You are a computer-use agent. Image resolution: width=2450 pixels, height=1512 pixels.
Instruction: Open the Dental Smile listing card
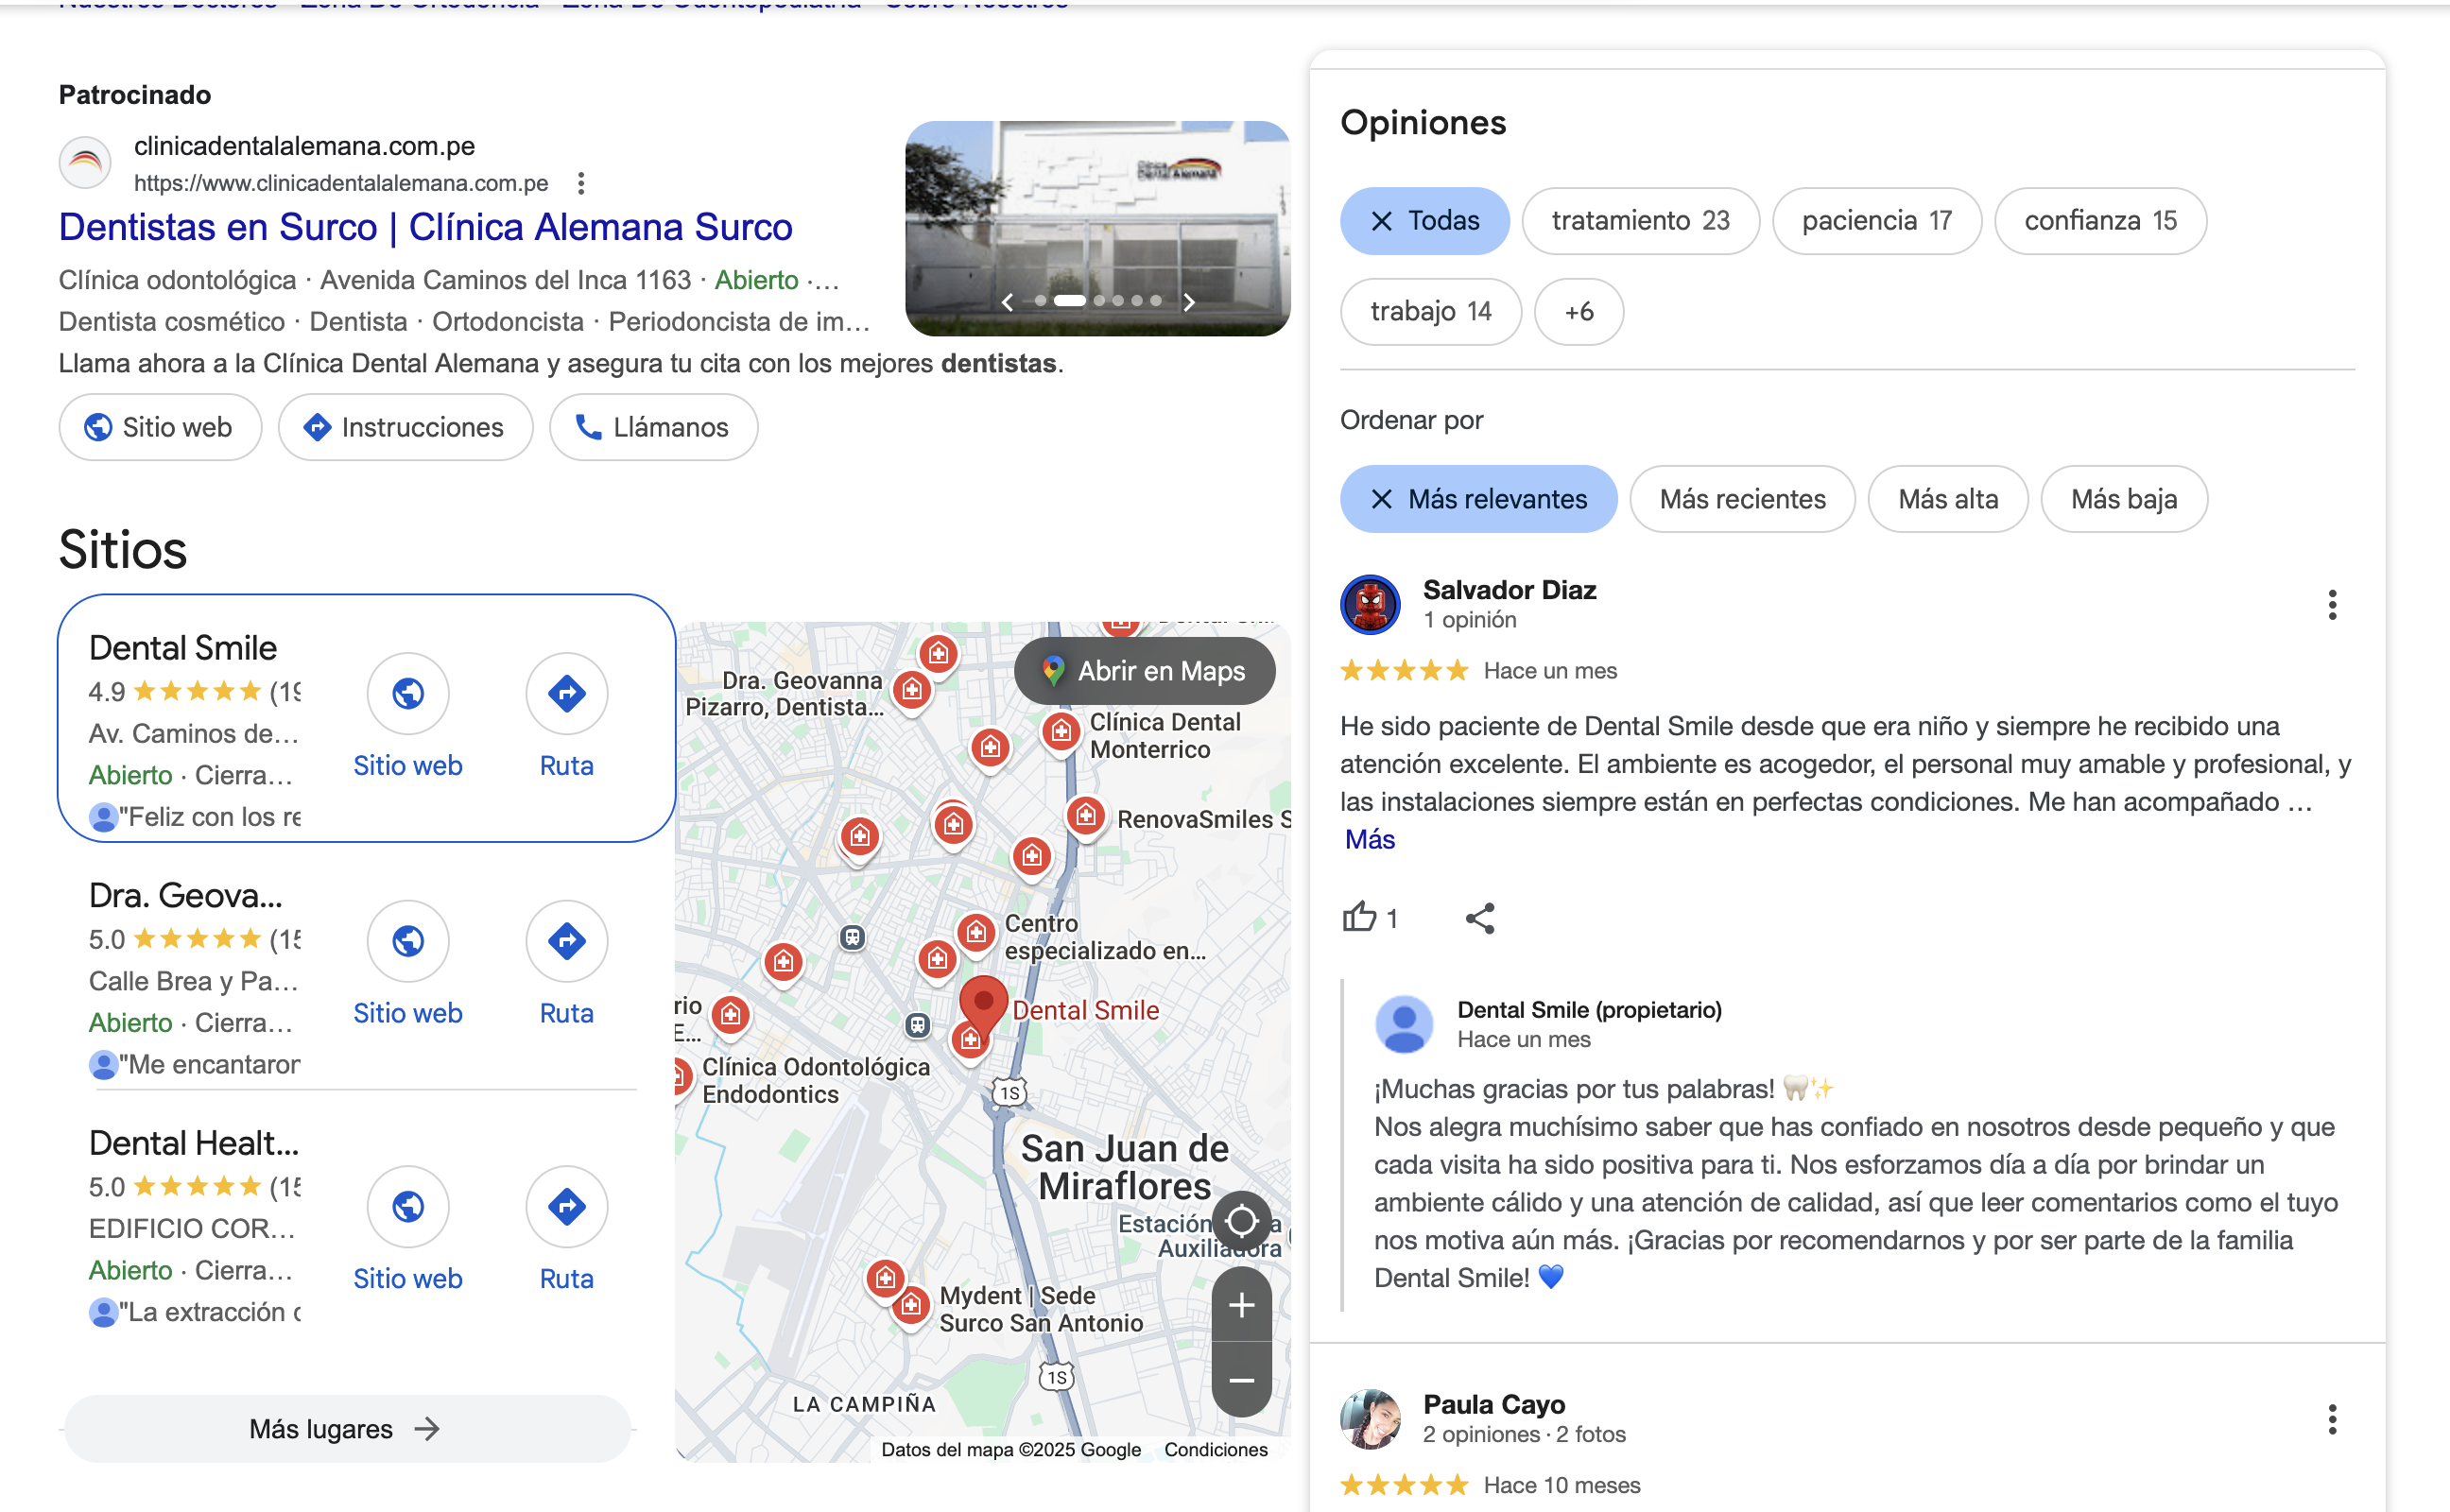coord(366,718)
